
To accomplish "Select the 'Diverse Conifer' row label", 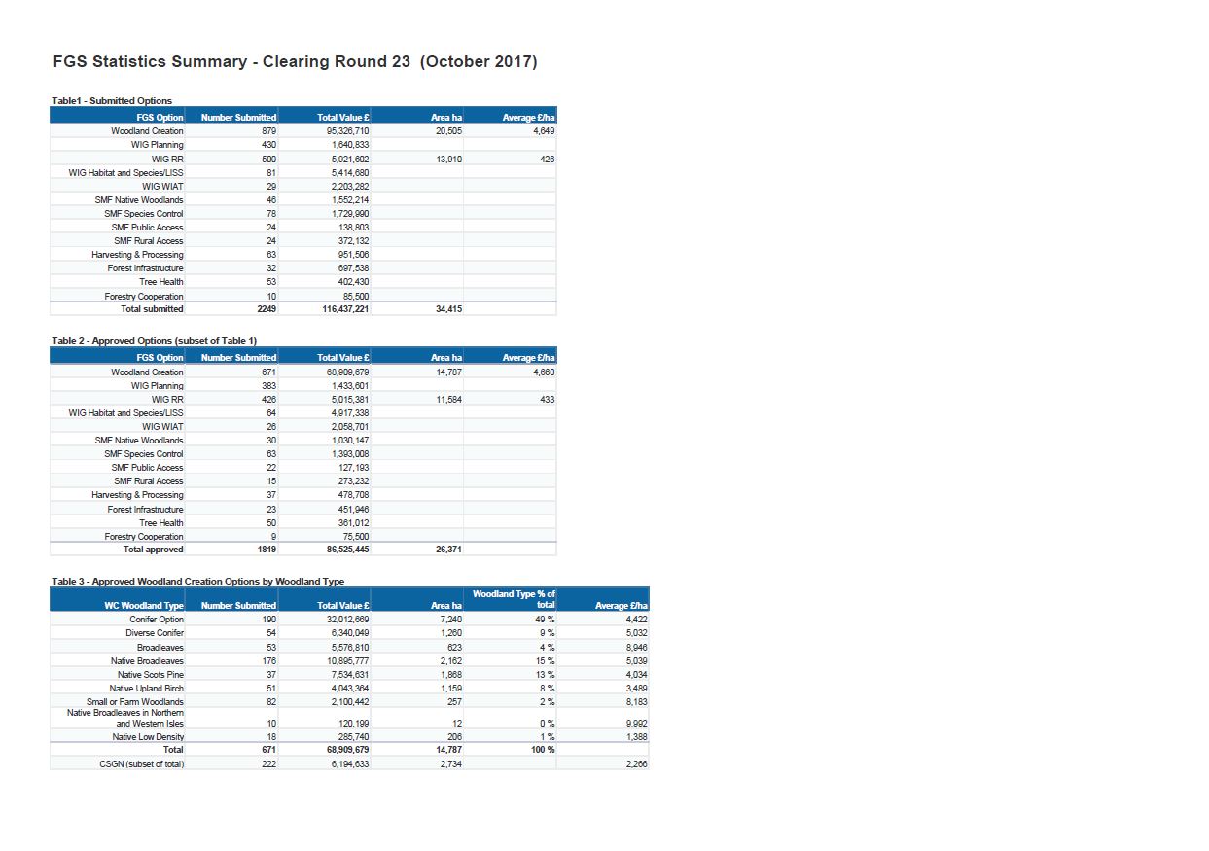I will point(155,633).
